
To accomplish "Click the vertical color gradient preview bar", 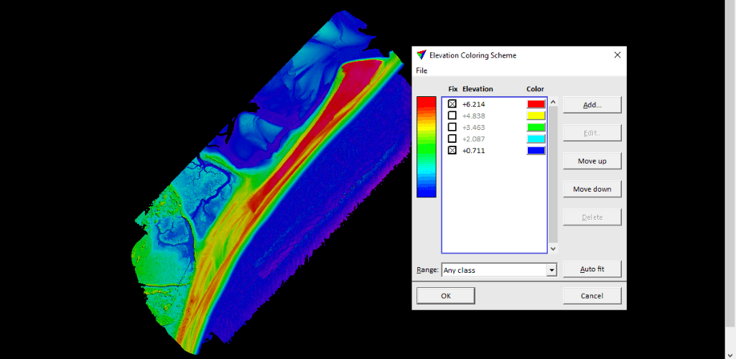I will (427, 147).
